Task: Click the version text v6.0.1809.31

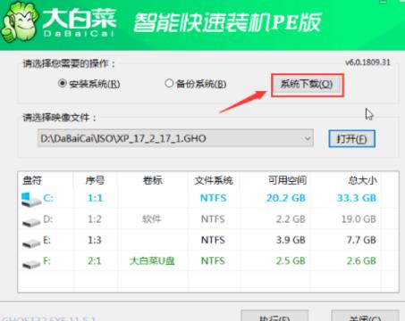Action: [367, 62]
